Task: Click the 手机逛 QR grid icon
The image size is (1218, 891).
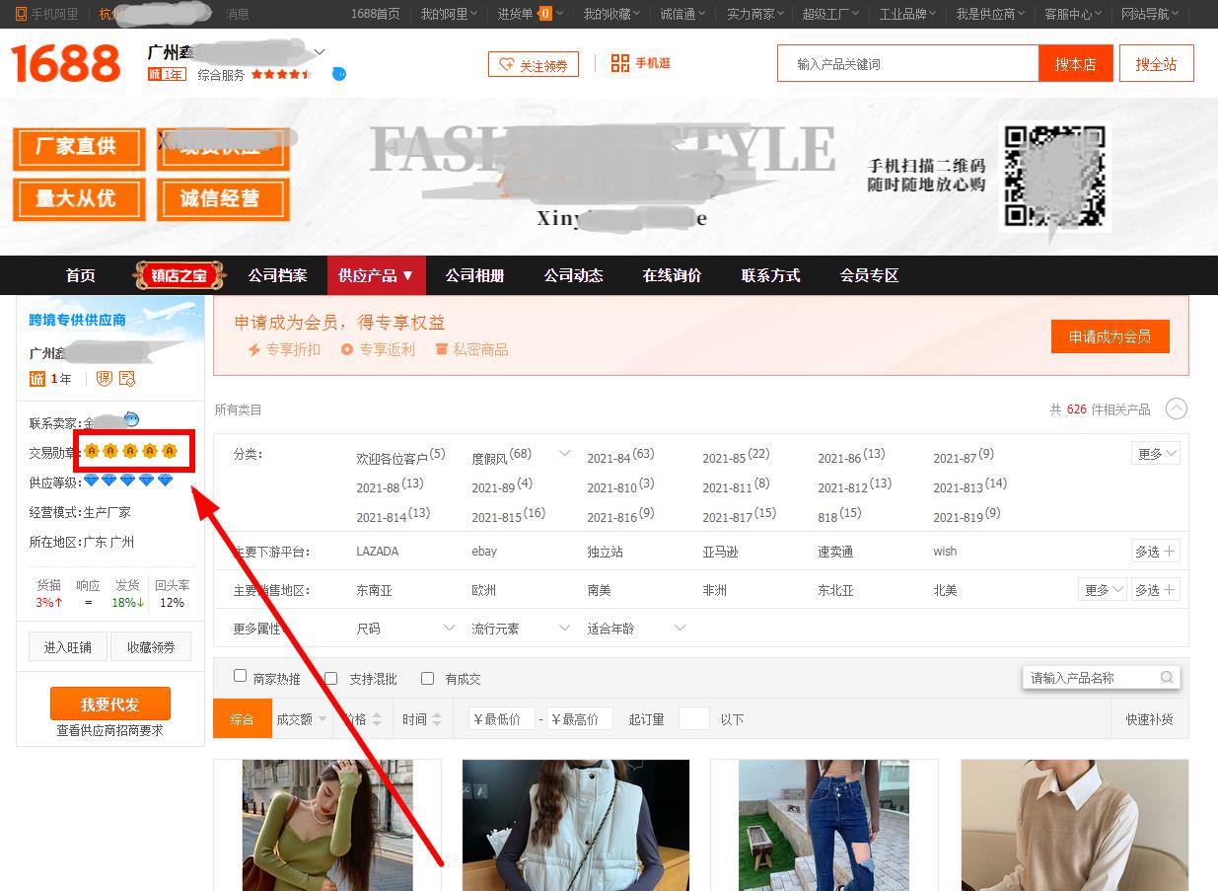Action: 619,63
